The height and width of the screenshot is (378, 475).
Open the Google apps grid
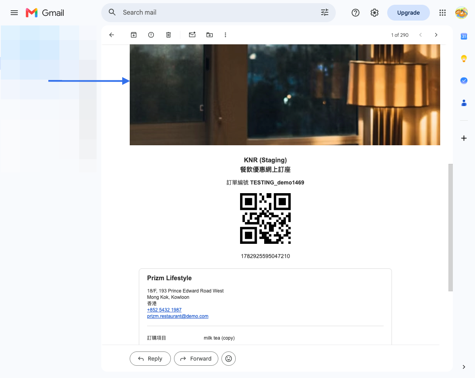pyautogui.click(x=443, y=13)
